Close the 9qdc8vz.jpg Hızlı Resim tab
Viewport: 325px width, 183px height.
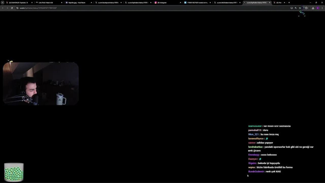point(91,3)
